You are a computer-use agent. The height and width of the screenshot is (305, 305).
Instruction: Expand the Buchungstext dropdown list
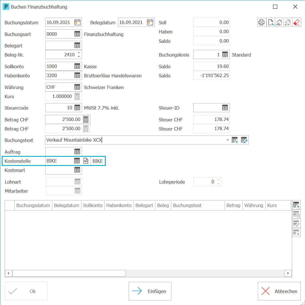coord(228,140)
